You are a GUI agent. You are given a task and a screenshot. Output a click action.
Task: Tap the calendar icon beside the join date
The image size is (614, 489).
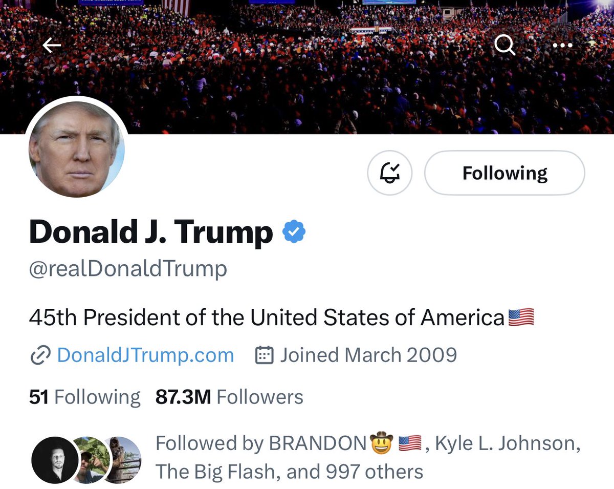tap(264, 355)
